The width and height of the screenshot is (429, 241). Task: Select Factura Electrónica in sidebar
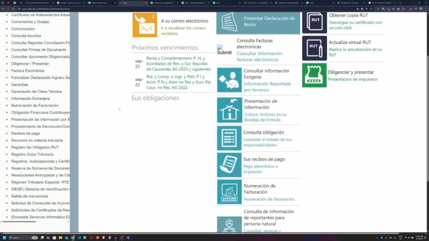pos(28,70)
